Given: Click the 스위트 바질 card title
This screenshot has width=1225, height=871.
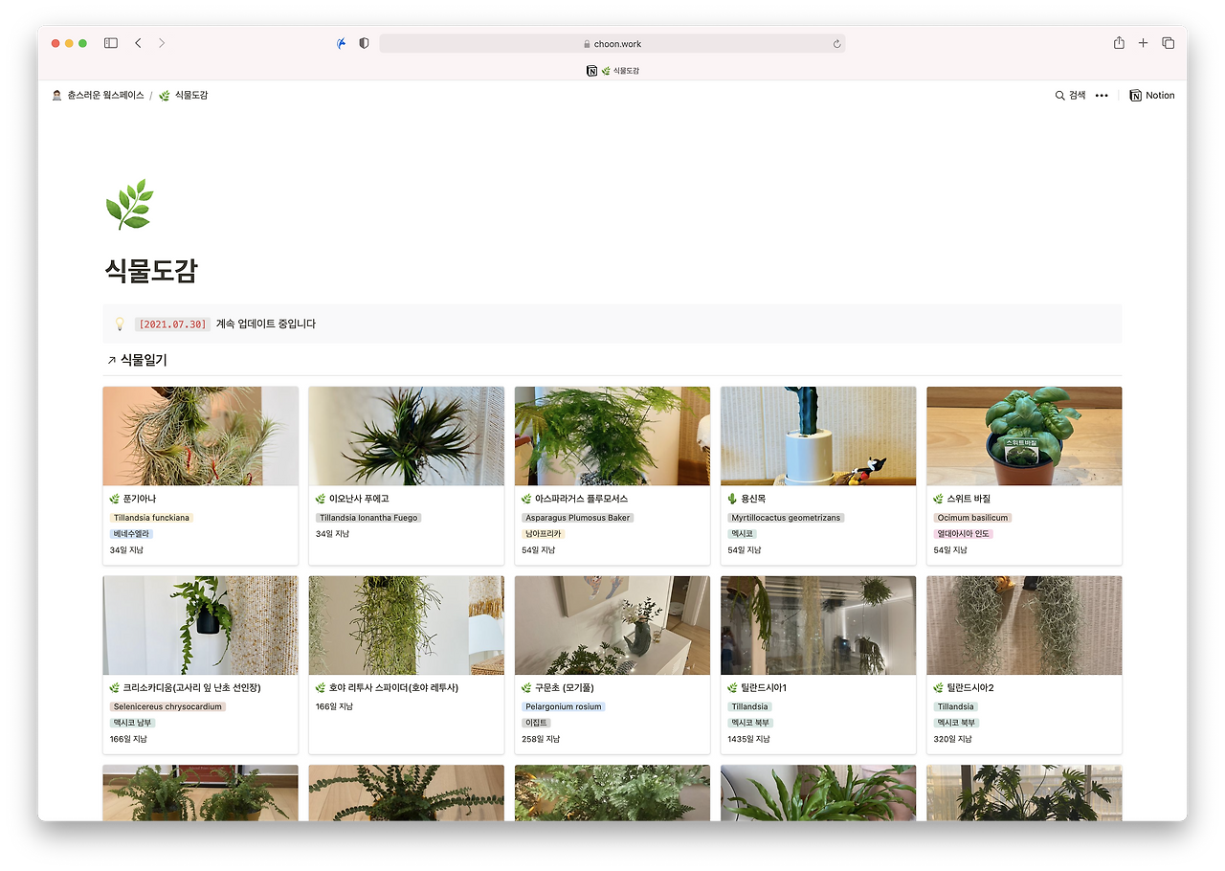Looking at the screenshot, I should point(969,499).
